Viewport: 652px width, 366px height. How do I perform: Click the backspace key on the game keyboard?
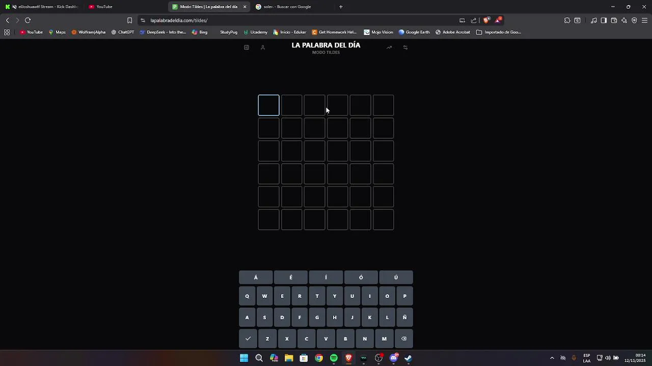pos(404,339)
